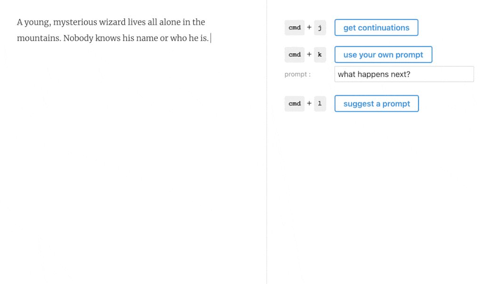Image resolution: width=482 pixels, height=284 pixels.
Task: Click the k key badge
Action: 320,55
